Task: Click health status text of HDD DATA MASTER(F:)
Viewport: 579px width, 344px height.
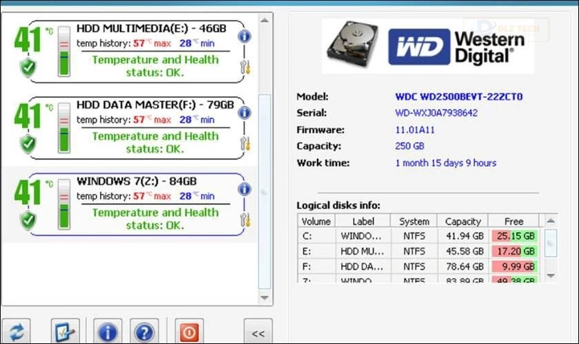Action: [x=155, y=142]
